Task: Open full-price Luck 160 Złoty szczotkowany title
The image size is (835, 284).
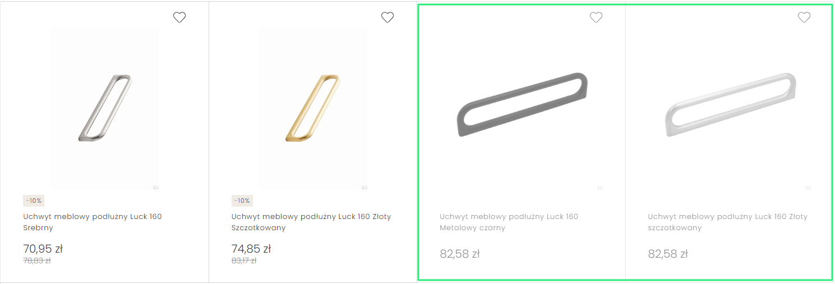Action: point(727,222)
